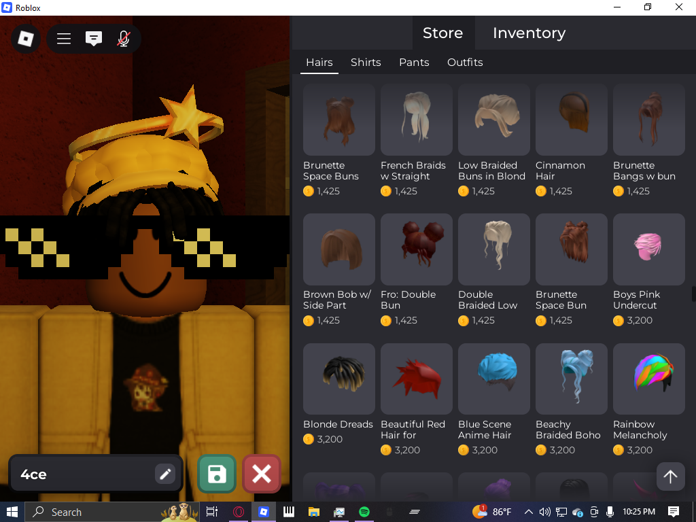The width and height of the screenshot is (696, 522).
Task: Click the 'Low Braided Buns in Blond' item name
Action: click(x=492, y=171)
